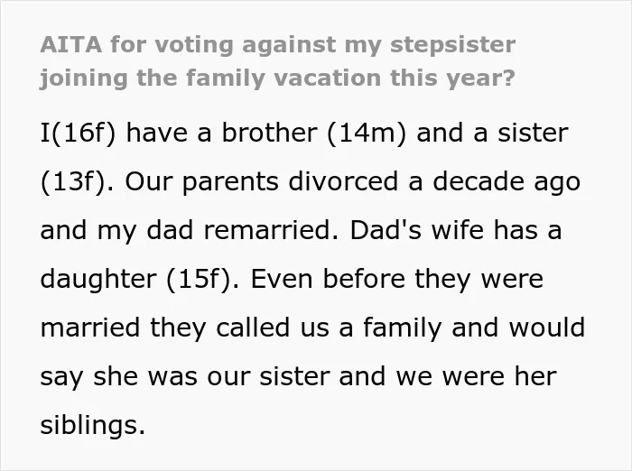The image size is (632, 471).
Task: Click the words "Dad's wife"
Action: (417, 230)
